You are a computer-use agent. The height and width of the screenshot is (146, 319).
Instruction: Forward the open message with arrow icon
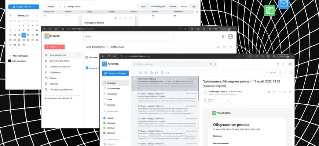(x=290, y=92)
